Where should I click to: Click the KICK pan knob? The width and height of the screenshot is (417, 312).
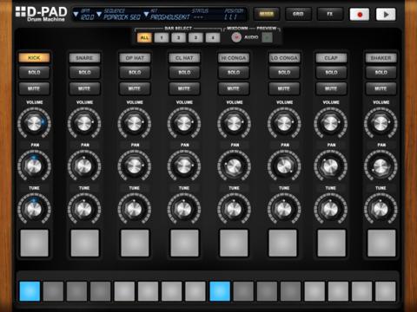click(34, 166)
